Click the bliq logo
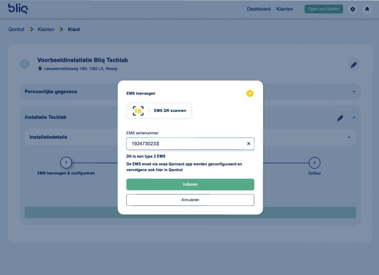This screenshot has width=379, height=275. point(18,9)
